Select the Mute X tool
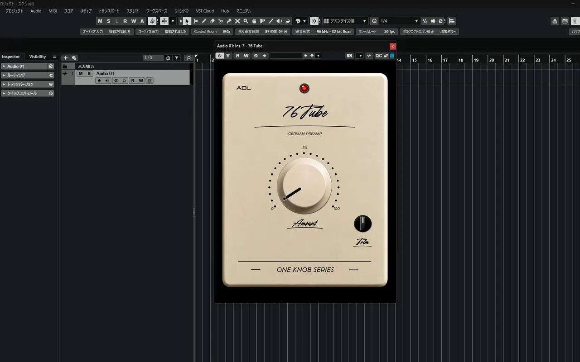Screen dimensions: 580x362 pyautogui.click(x=237, y=21)
